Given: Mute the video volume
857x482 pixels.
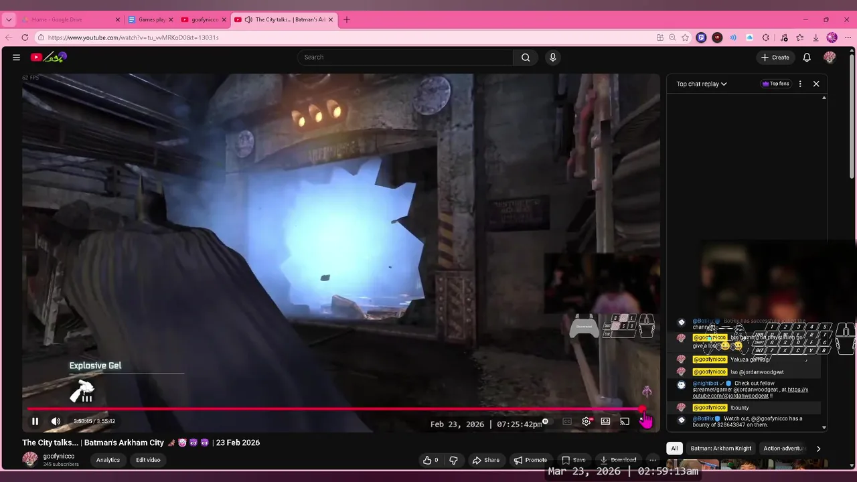Looking at the screenshot, I should (x=56, y=421).
